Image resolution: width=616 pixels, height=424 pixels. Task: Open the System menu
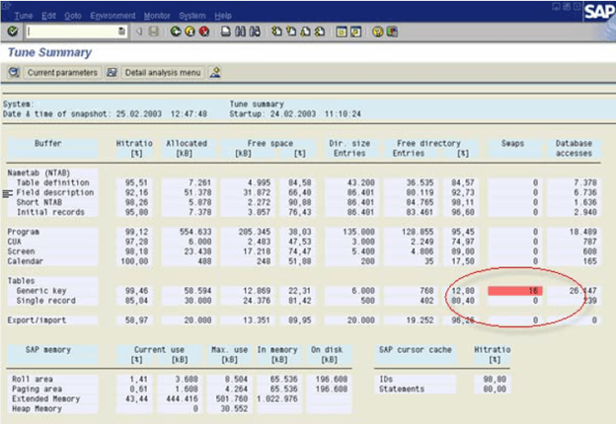193,16
